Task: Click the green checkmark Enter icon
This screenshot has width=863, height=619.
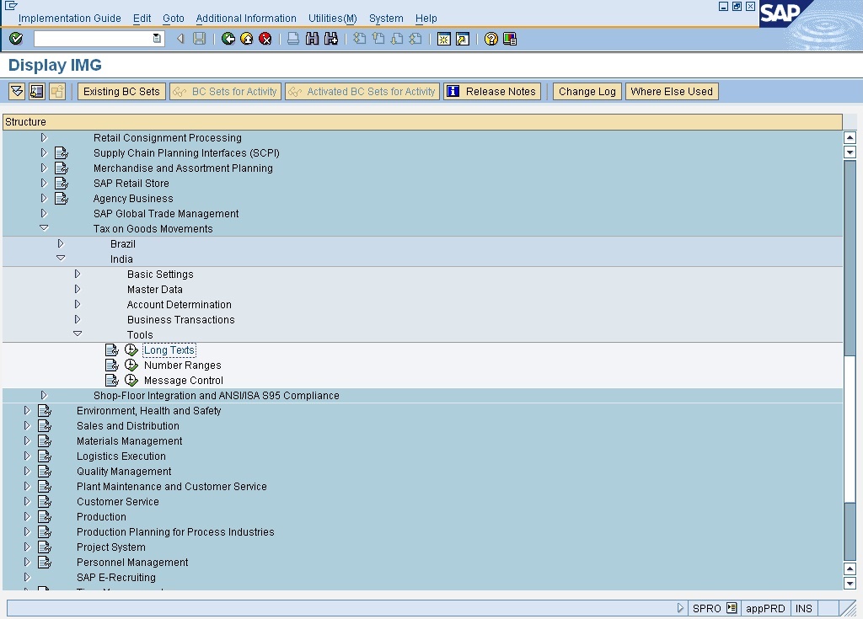Action: pos(16,39)
